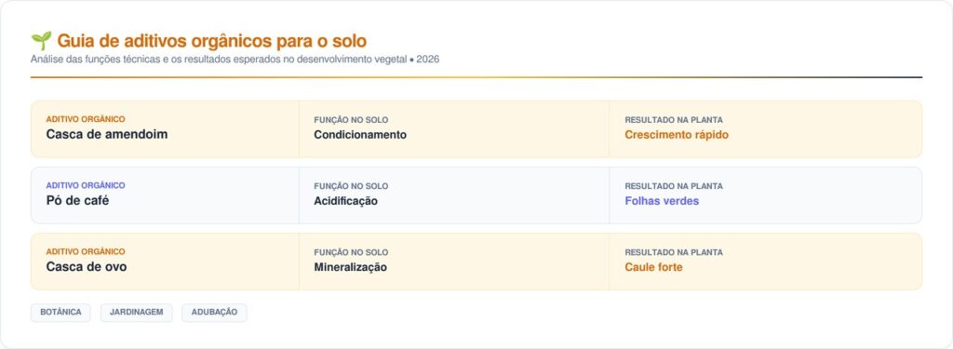Select the ADUBAÇÃO tag
The height and width of the screenshot is (349, 953).
tap(215, 313)
